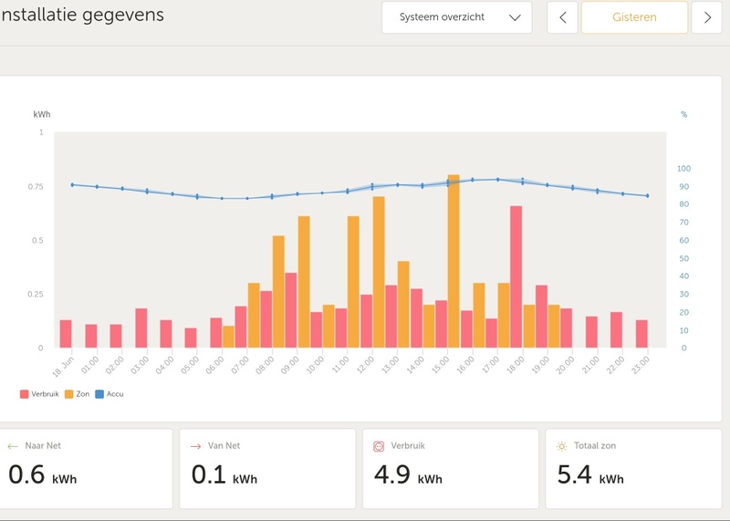Click the green Naar Net arrow icon
Viewport: 730px width, 521px height.
point(13,446)
